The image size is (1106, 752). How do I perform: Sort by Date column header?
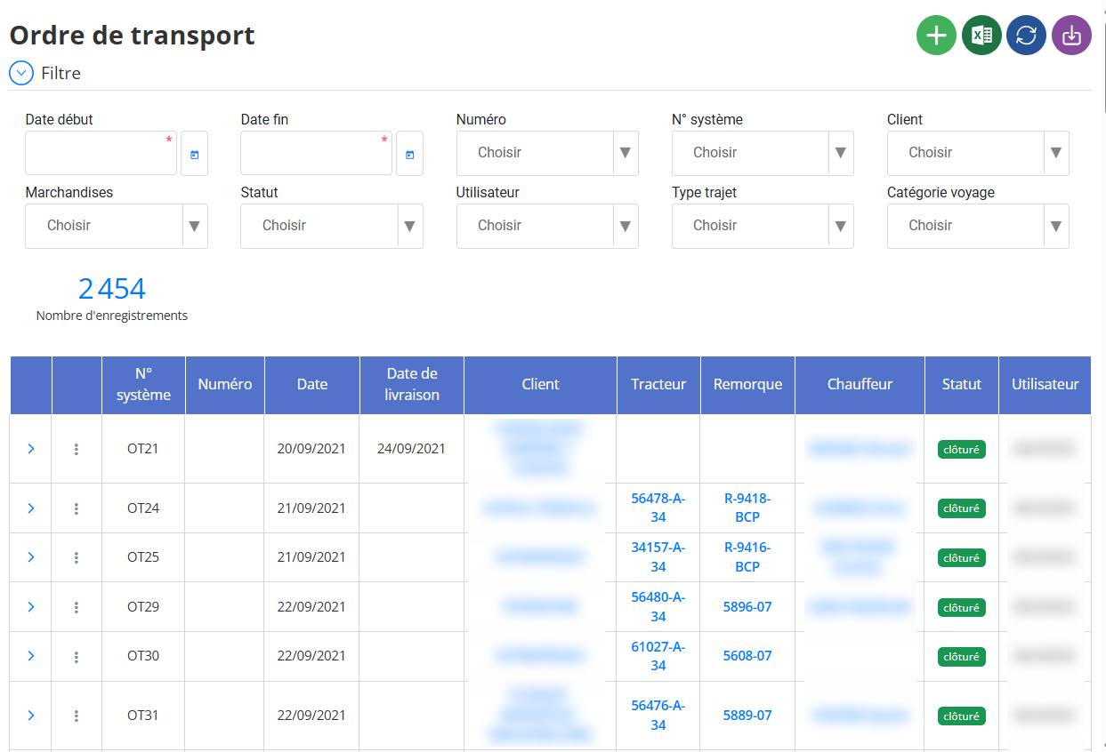tap(312, 385)
